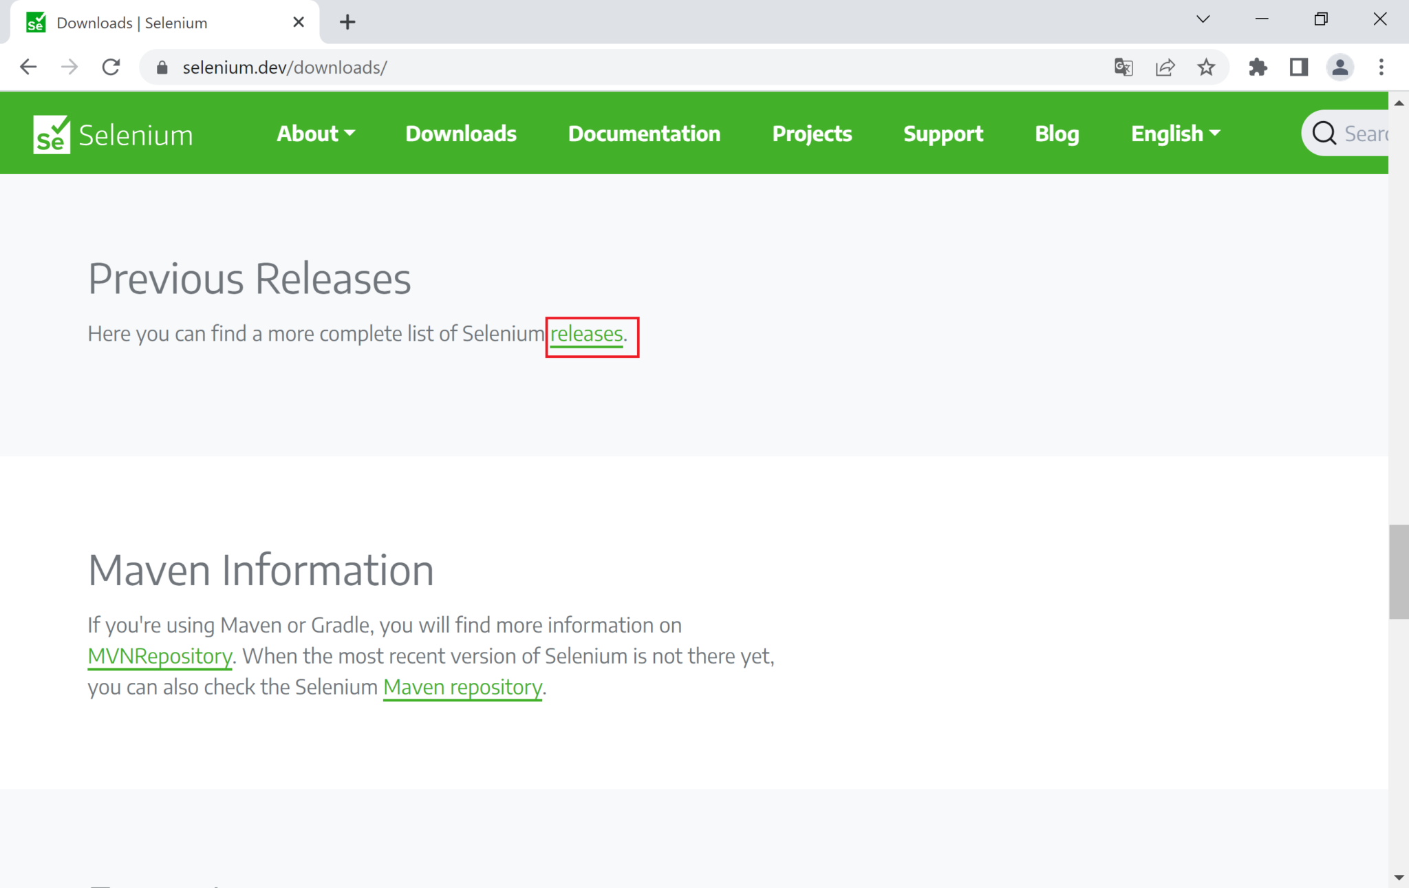Open the Extensions puzzle icon
Image resolution: width=1409 pixels, height=888 pixels.
click(1258, 67)
